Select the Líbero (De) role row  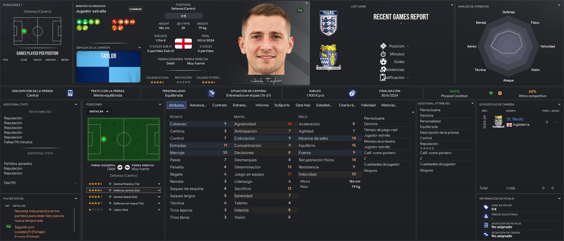point(123,210)
